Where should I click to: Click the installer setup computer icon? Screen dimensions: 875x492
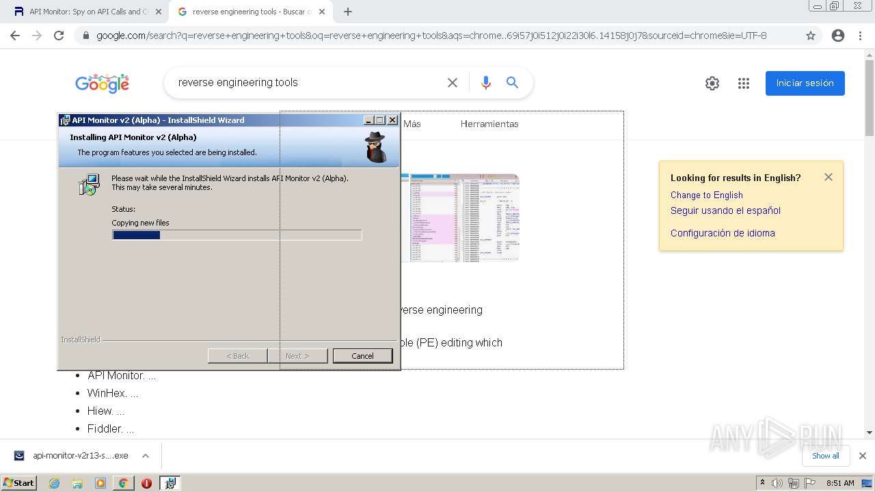(90, 184)
